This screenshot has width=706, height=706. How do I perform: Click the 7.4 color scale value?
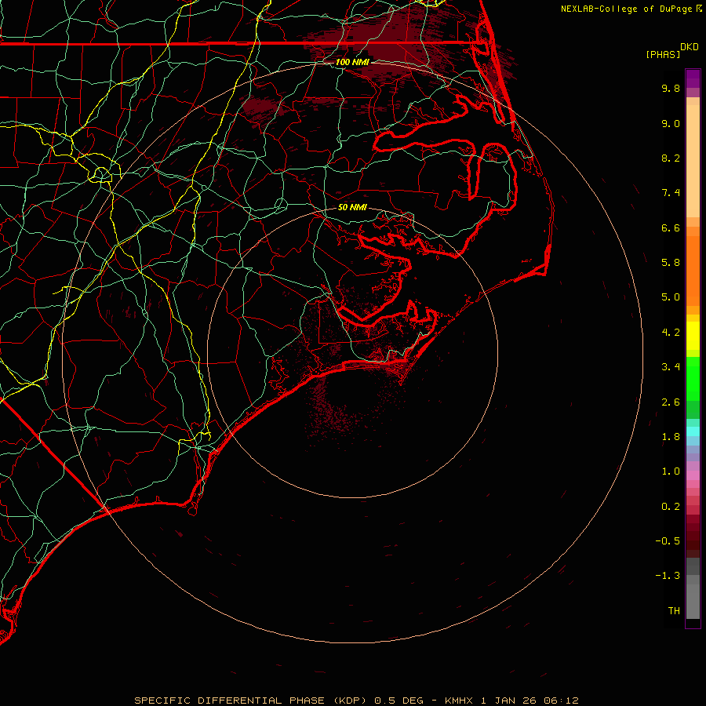[x=671, y=193]
